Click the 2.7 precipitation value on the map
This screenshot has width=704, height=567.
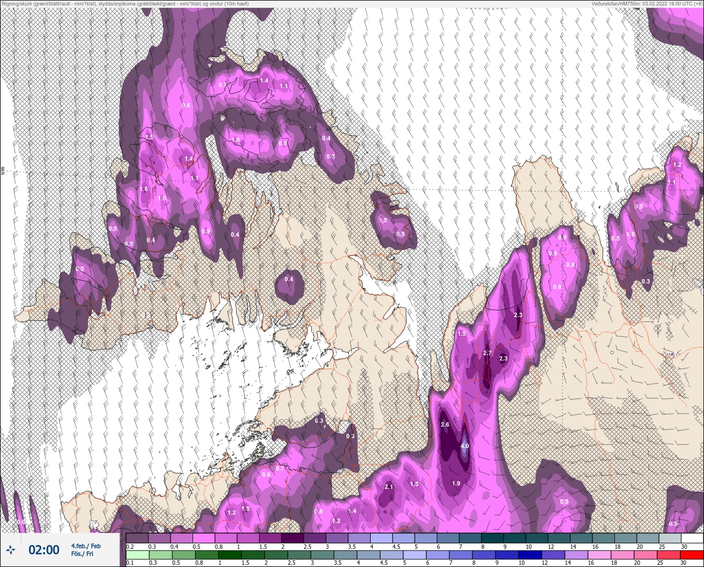[487, 353]
